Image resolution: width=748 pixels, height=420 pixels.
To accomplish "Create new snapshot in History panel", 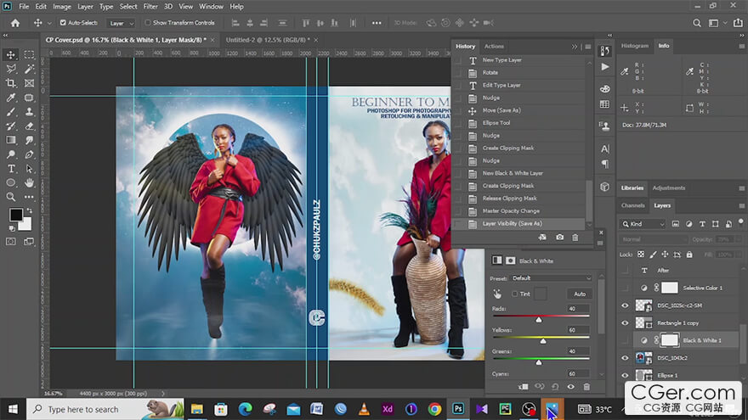I will [559, 238].
